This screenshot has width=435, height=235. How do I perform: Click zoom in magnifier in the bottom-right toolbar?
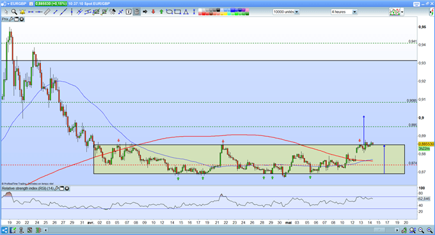430,230
